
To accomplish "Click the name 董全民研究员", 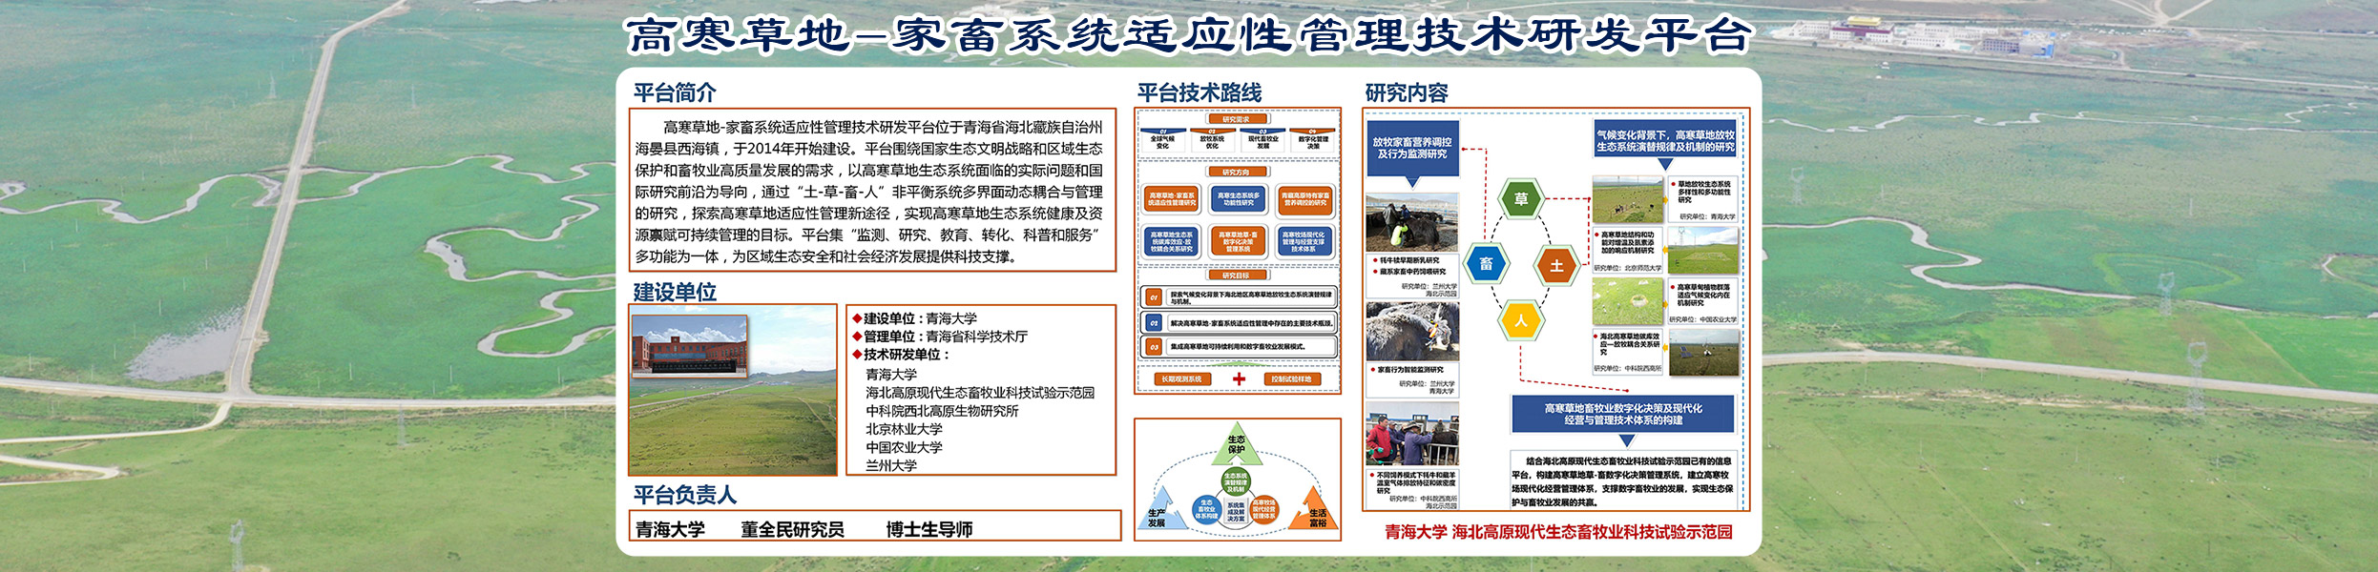I will (792, 529).
